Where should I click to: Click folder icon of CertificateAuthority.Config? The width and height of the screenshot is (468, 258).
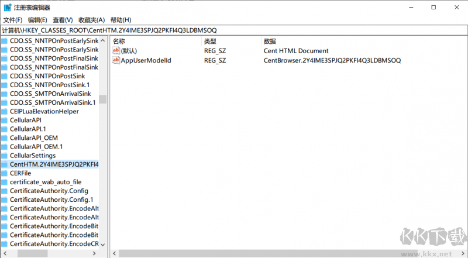click(4, 191)
